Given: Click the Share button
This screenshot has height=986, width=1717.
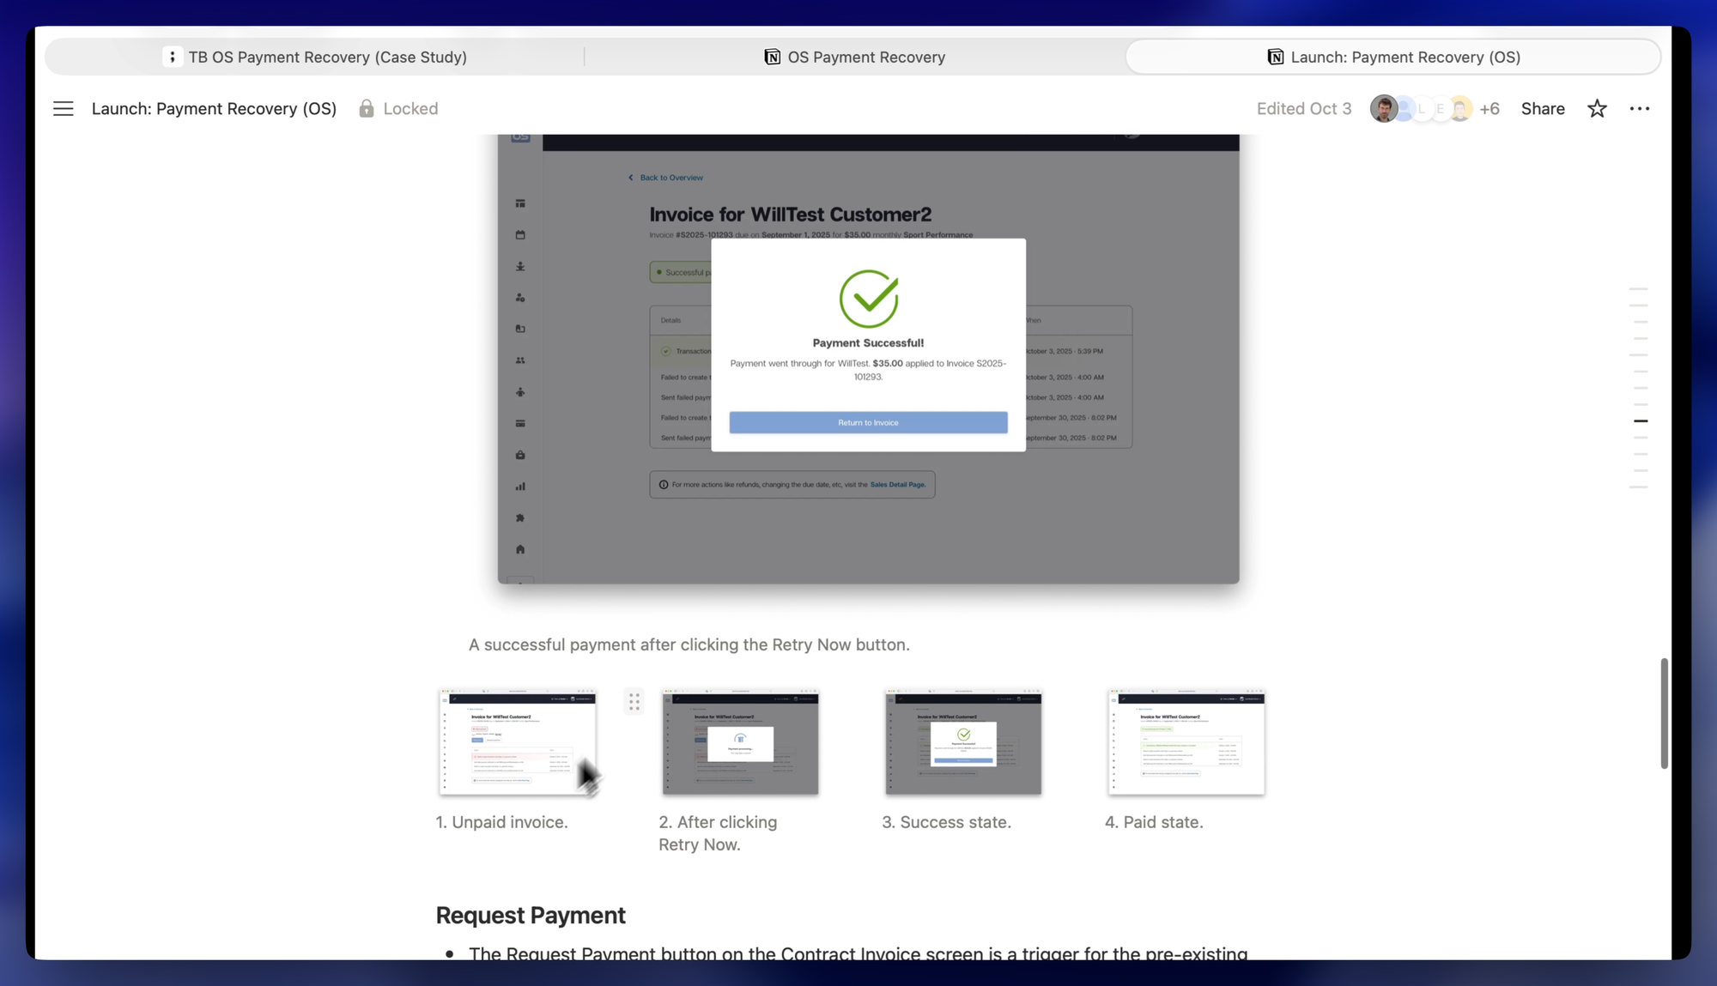Looking at the screenshot, I should (1543, 109).
